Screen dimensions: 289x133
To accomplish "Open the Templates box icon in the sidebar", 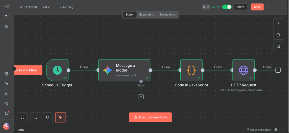I will [x=6, y=74].
